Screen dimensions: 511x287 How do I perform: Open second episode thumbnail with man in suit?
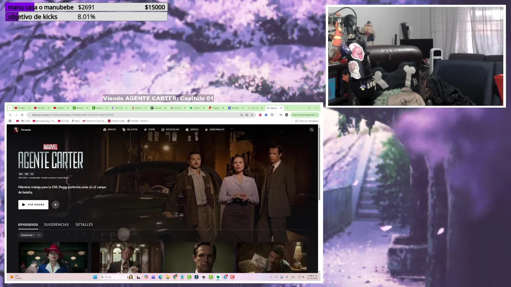(126, 257)
